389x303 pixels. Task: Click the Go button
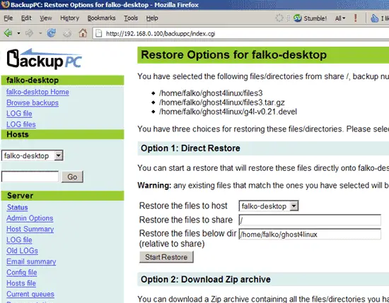click(72, 177)
